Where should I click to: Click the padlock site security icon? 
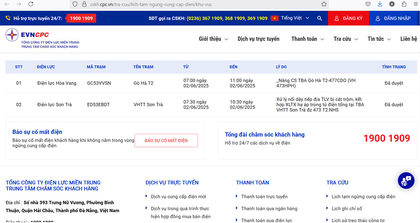point(84,4)
